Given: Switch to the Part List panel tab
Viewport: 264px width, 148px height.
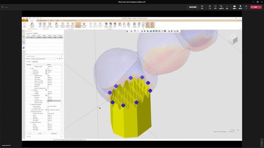Looking at the screenshot, I should (x=35, y=33).
